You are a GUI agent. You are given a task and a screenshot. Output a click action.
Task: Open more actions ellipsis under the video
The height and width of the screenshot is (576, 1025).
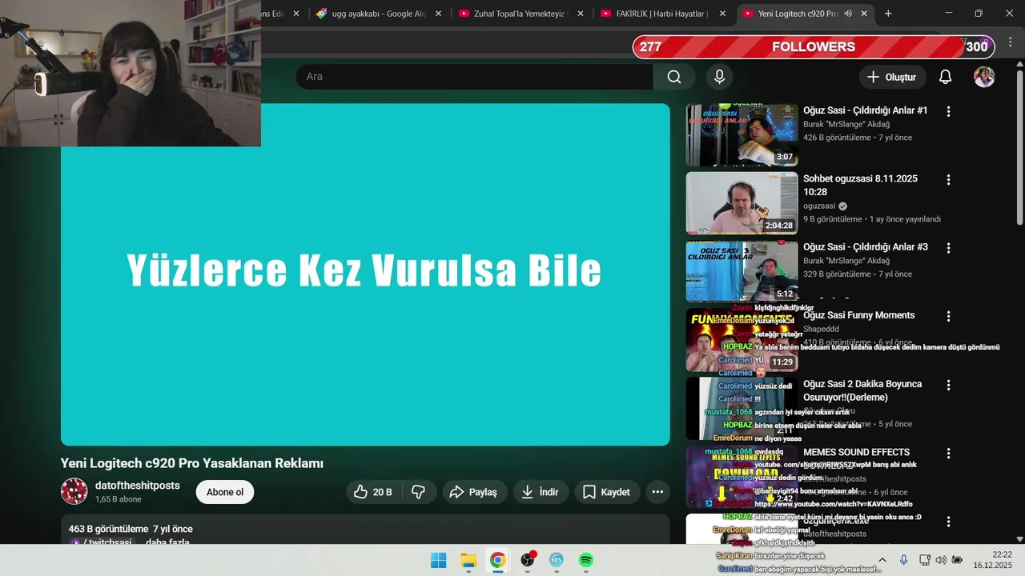[x=657, y=492]
